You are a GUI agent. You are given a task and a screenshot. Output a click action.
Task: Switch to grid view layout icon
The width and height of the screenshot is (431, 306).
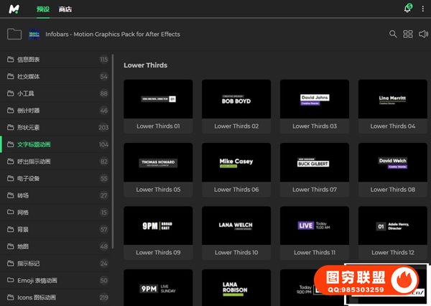[408, 34]
